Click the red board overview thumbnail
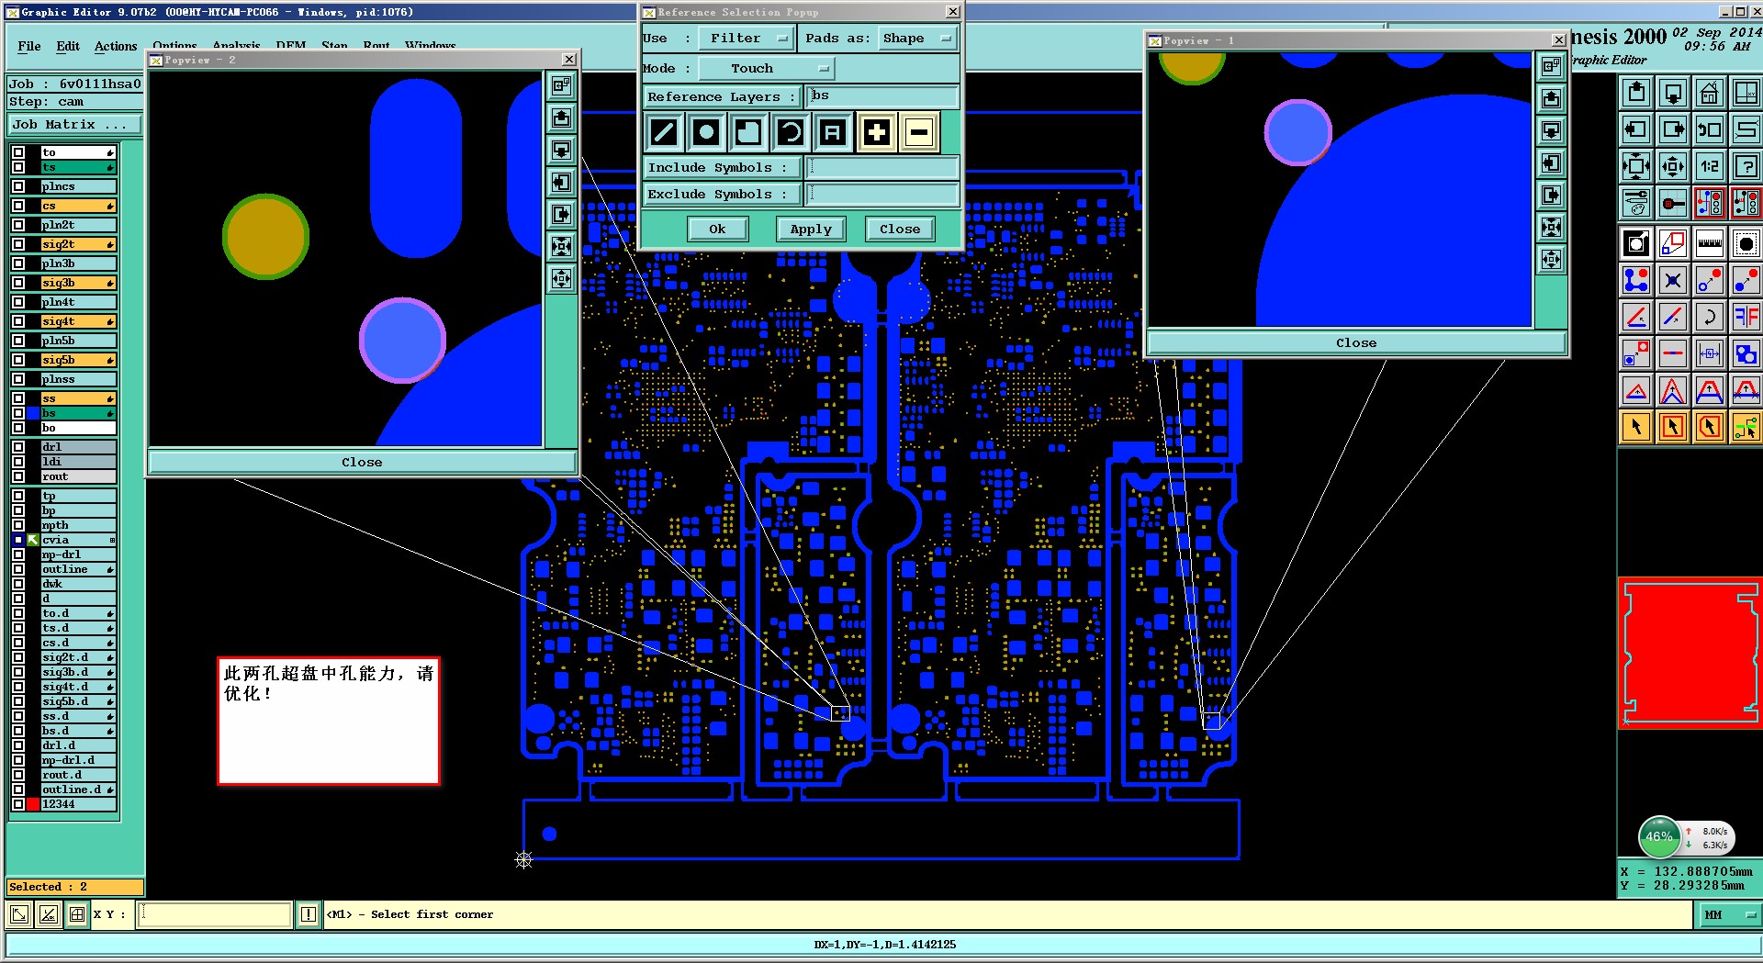The height and width of the screenshot is (963, 1763). (x=1690, y=653)
